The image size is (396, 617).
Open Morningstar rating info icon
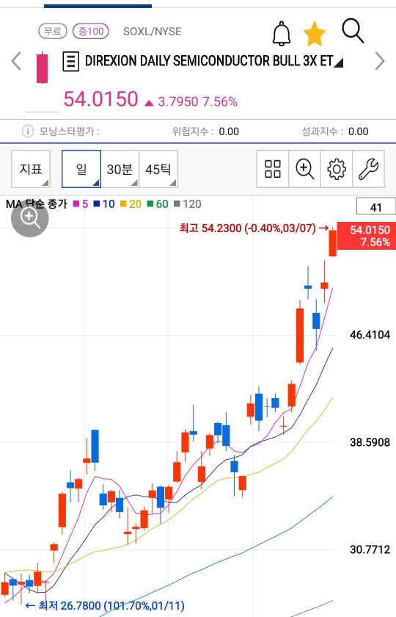tap(28, 131)
